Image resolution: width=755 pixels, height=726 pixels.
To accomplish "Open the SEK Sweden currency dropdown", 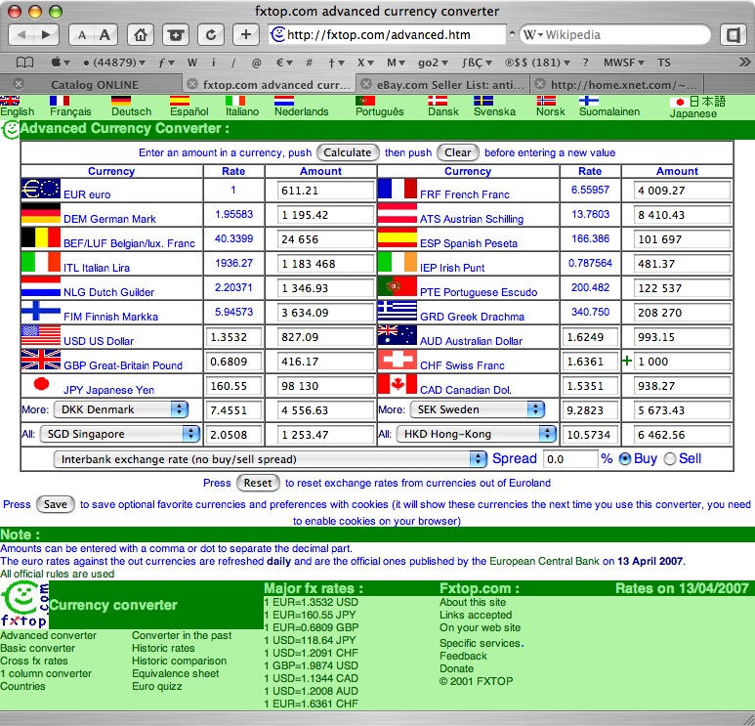I will click(478, 409).
